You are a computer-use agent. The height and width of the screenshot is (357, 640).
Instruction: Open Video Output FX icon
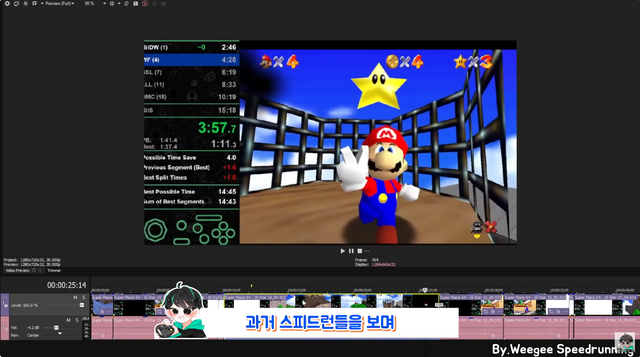click(x=26, y=4)
